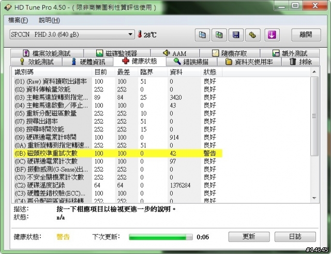Image resolution: width=331 pixels, height=254 pixels.
Task: Select the (08) 搜尋時間效能 row
Action: click(x=118, y=129)
